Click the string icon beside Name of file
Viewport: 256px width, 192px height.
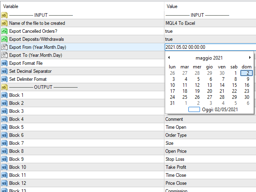pos(4,23)
